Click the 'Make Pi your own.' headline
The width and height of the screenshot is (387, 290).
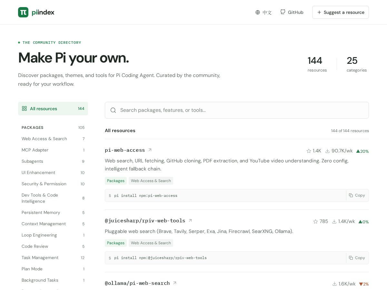[74, 58]
